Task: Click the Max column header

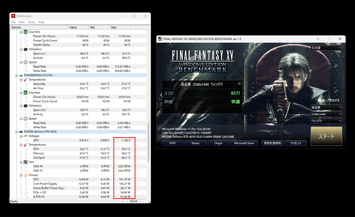Action: 120,27
